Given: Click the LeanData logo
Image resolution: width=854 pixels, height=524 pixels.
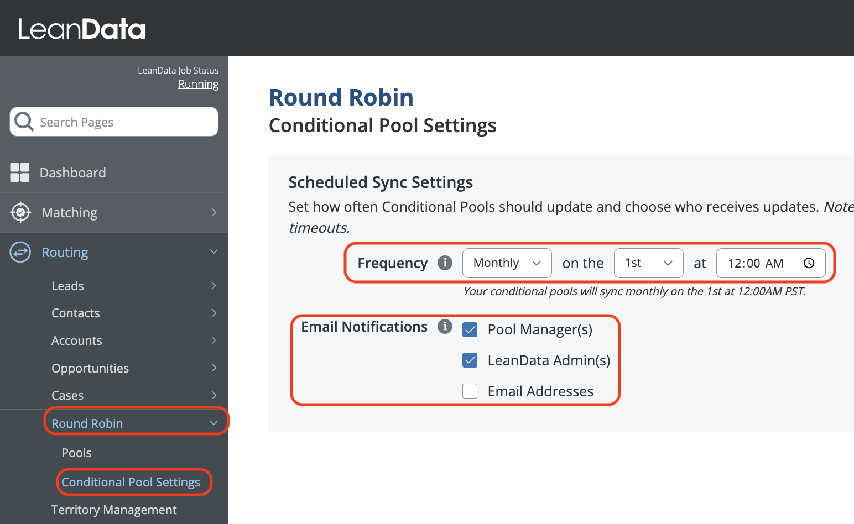Looking at the screenshot, I should click(82, 29).
